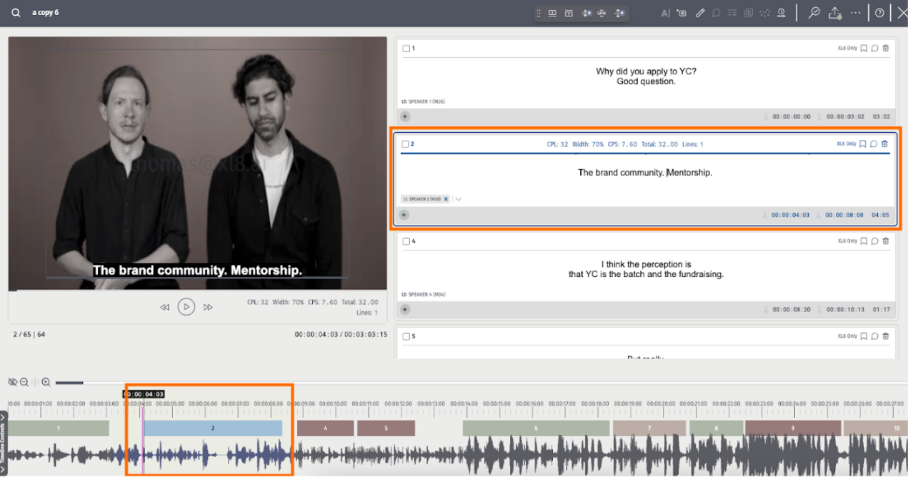The image size is (908, 477).
Task: Select segment 5 on the timeline
Action: (x=386, y=428)
